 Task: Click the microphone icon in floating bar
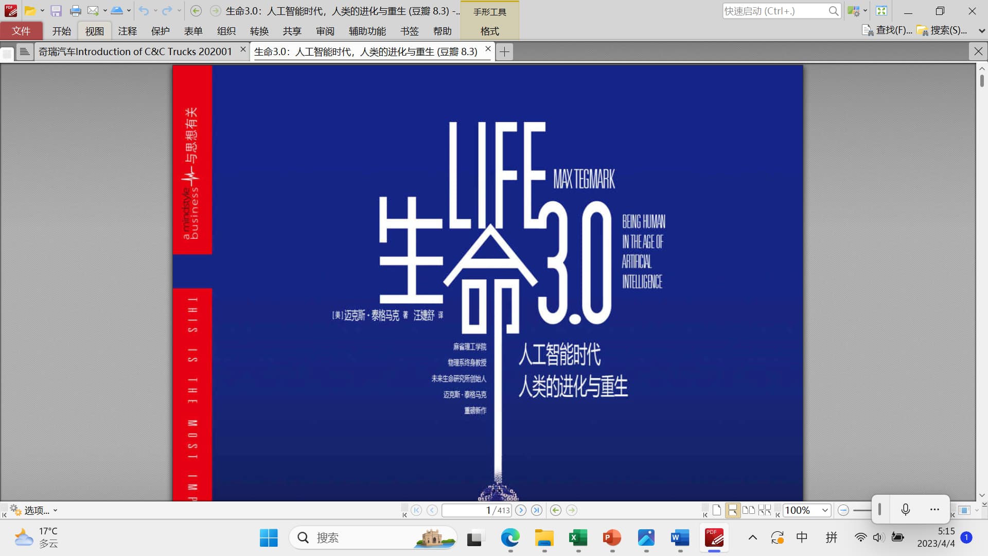(906, 510)
